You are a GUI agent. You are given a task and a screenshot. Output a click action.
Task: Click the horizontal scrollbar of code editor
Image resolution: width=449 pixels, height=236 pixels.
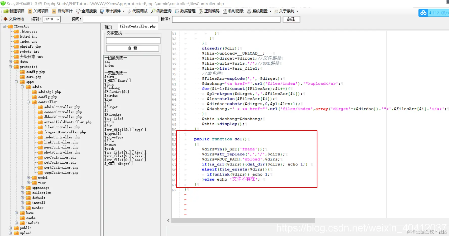243,220
